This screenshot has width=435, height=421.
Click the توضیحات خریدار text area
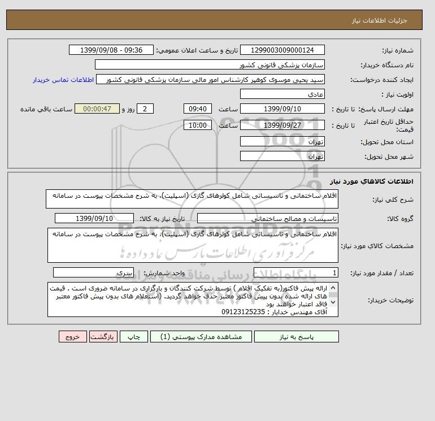pyautogui.click(x=193, y=300)
